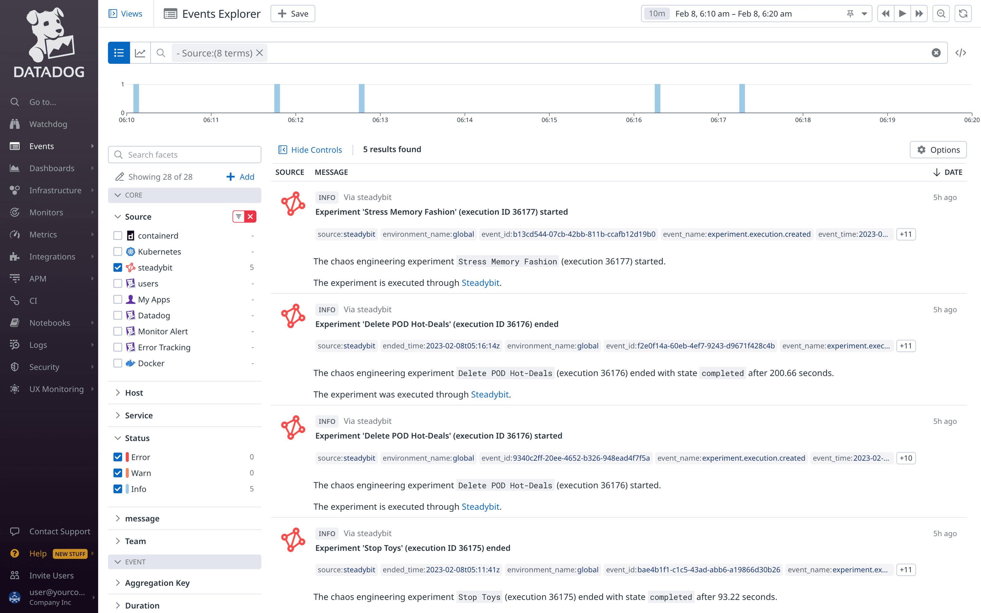The image size is (981, 613).
Task: Click the refresh icon
Action: coord(963,14)
